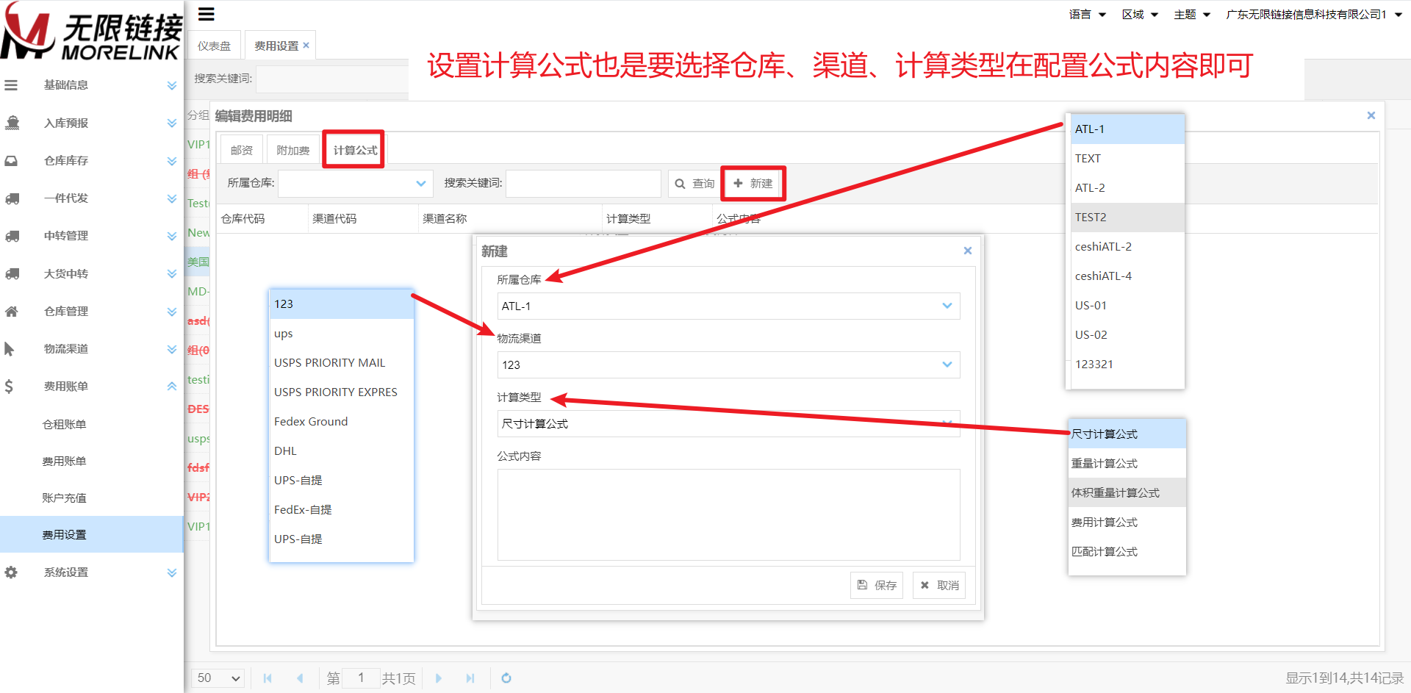
Task: Switch to 仪表盘 tab
Action: coord(214,46)
